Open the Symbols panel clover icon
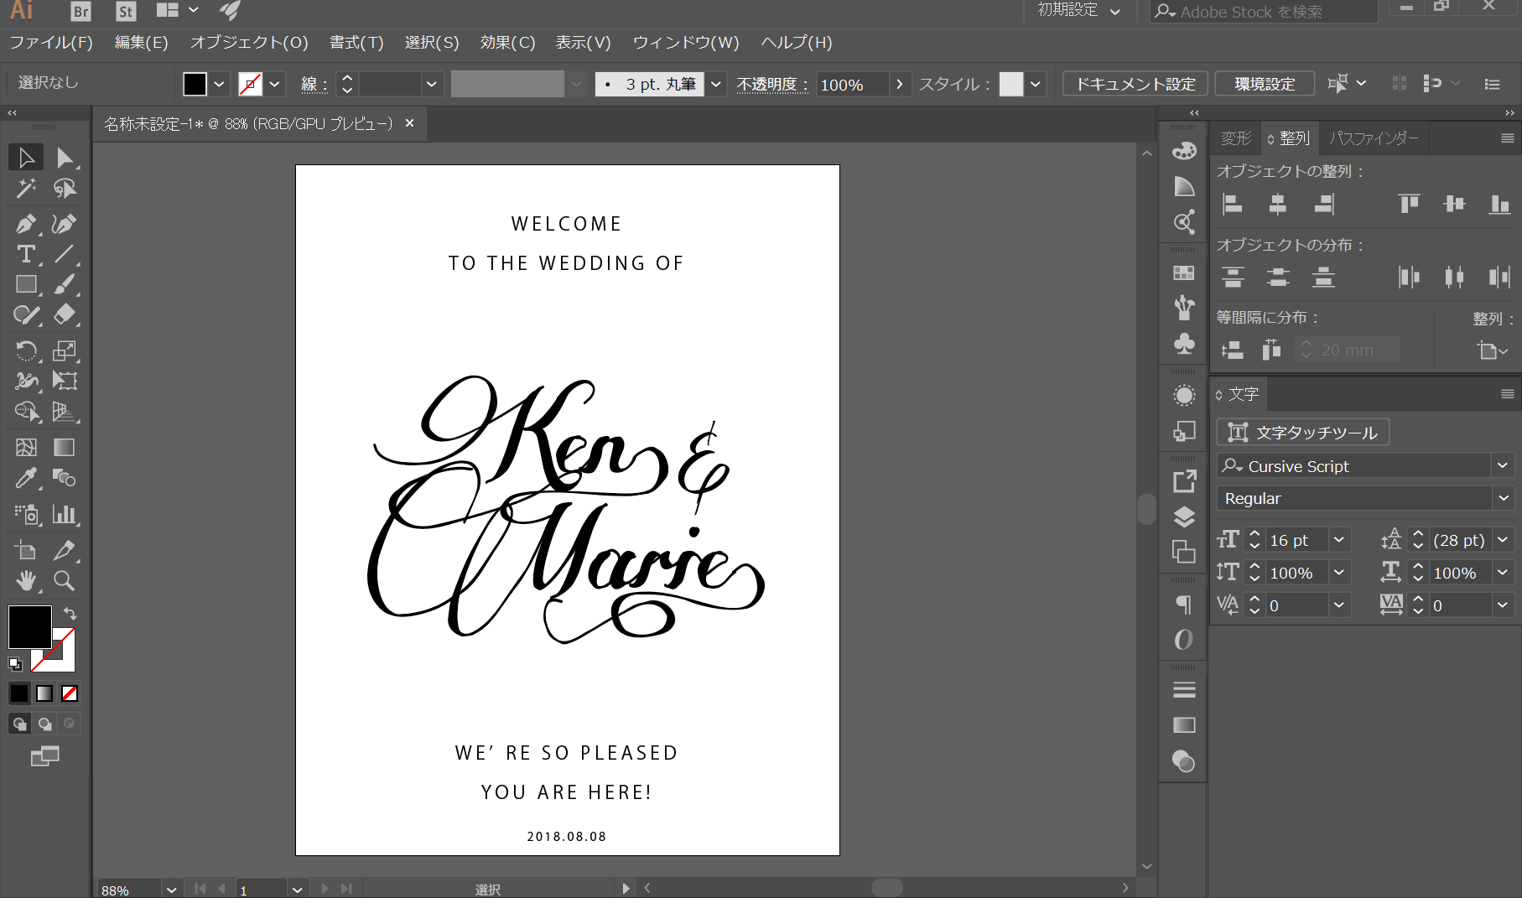Image resolution: width=1522 pixels, height=898 pixels. [1184, 344]
